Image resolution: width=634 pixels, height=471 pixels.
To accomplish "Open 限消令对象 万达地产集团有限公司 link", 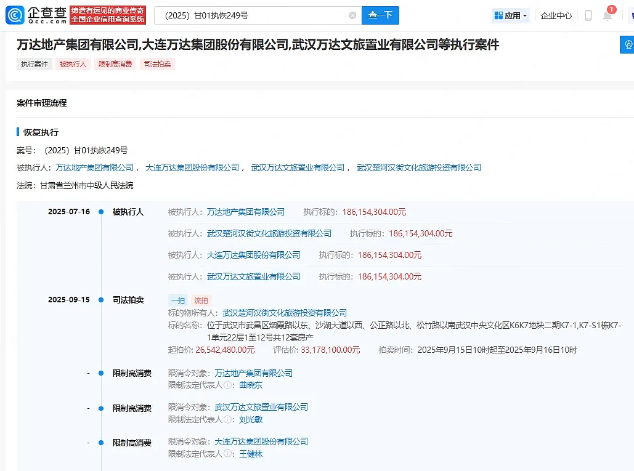I will click(253, 373).
